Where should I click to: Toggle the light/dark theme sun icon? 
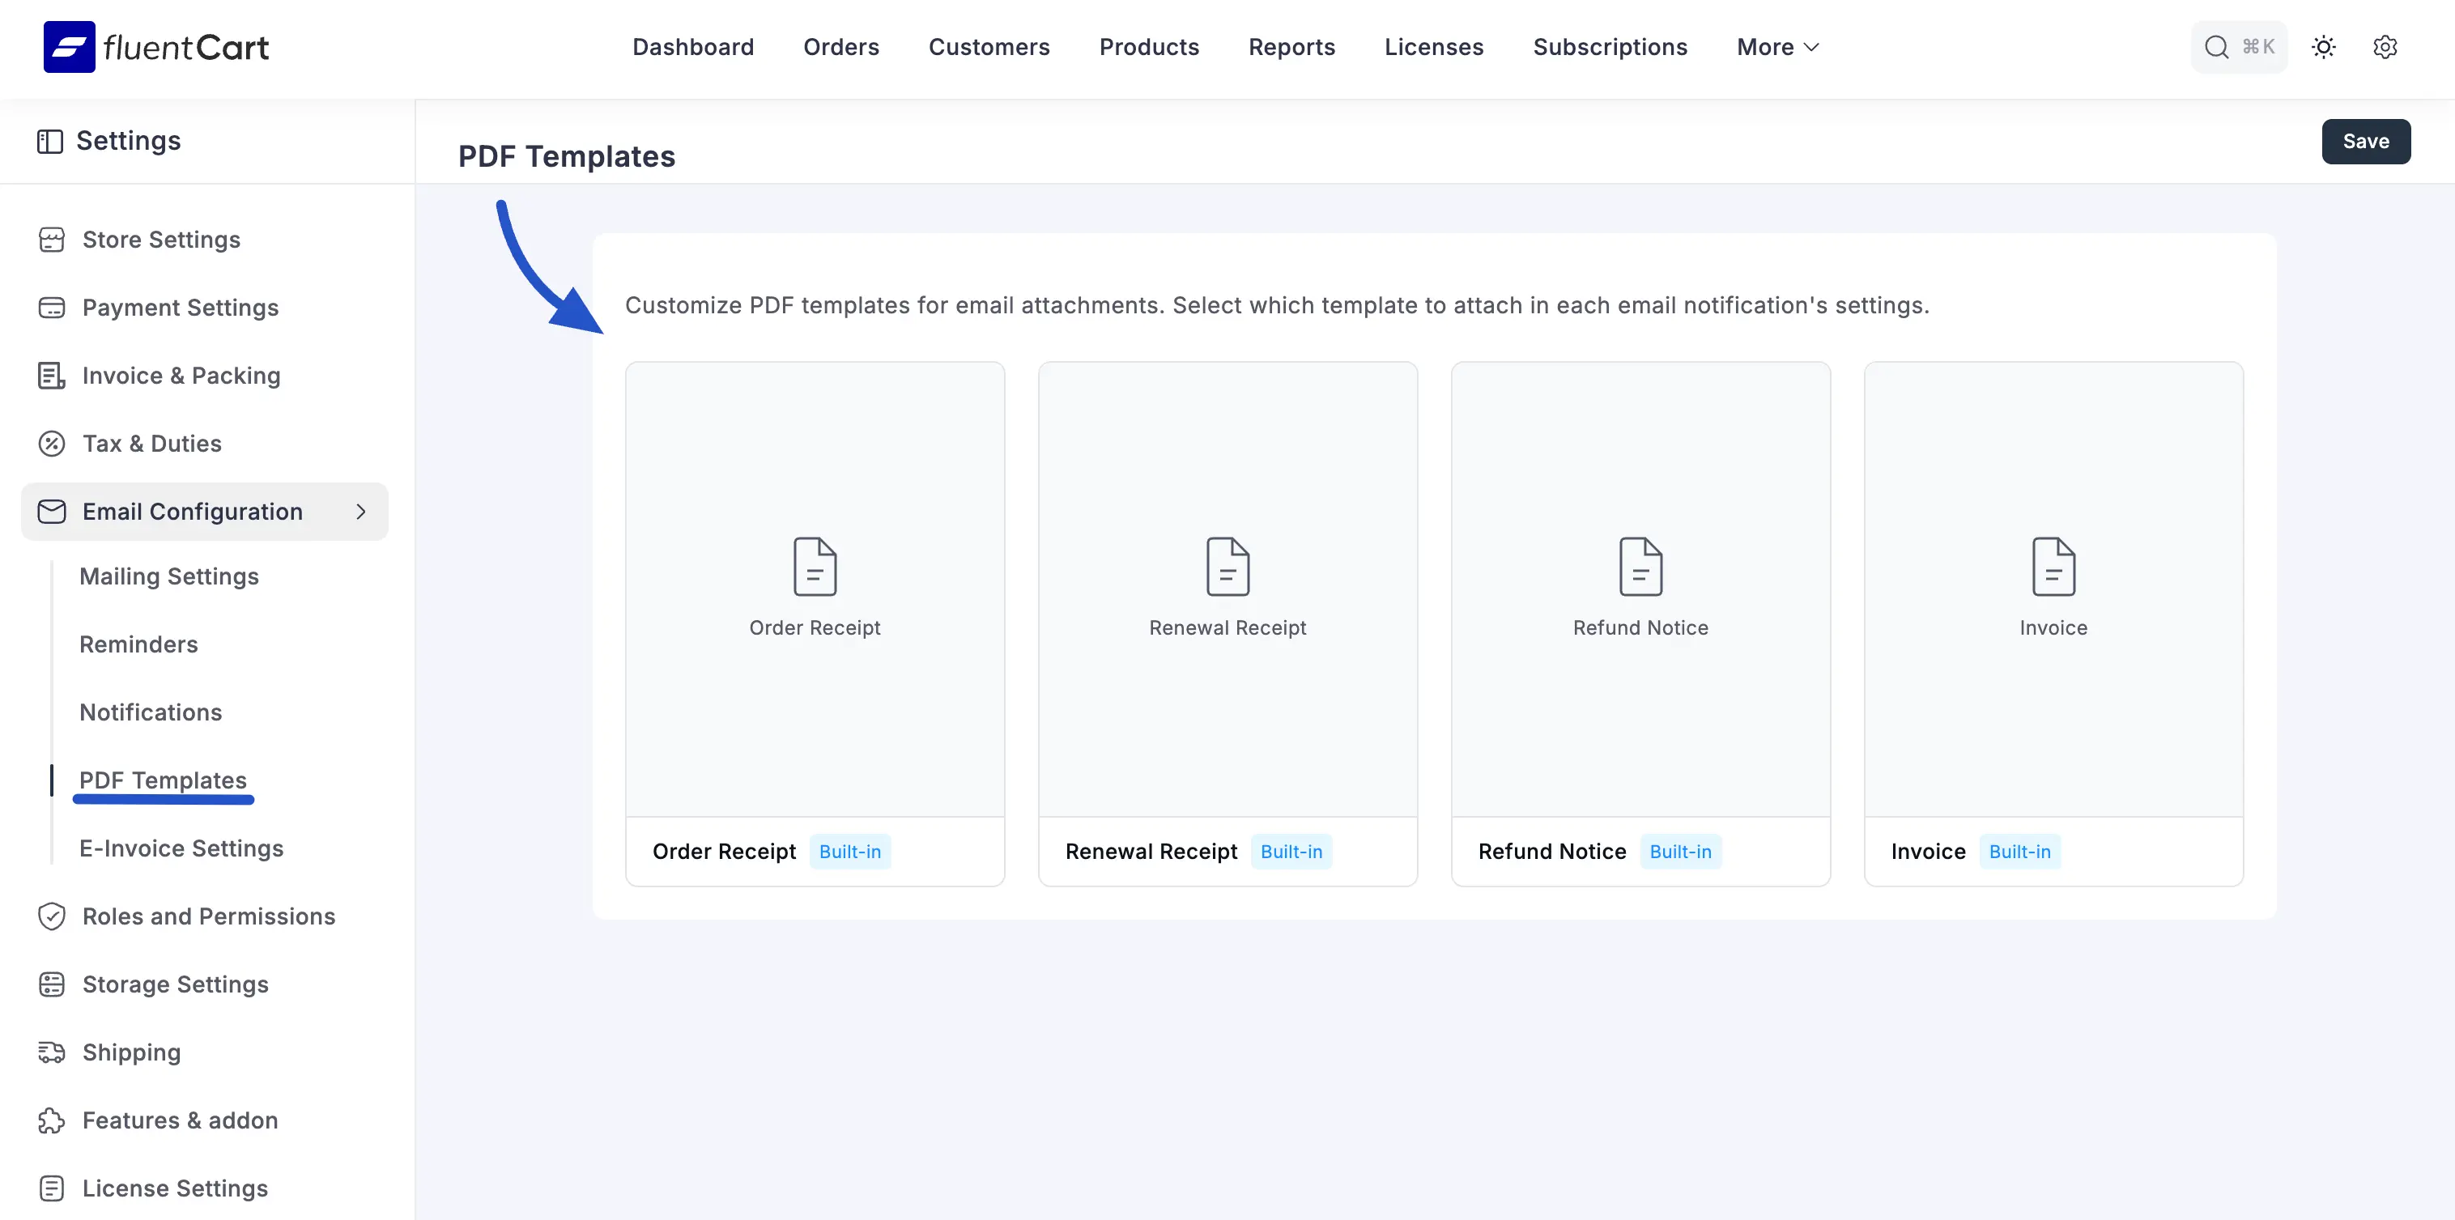tap(2324, 47)
